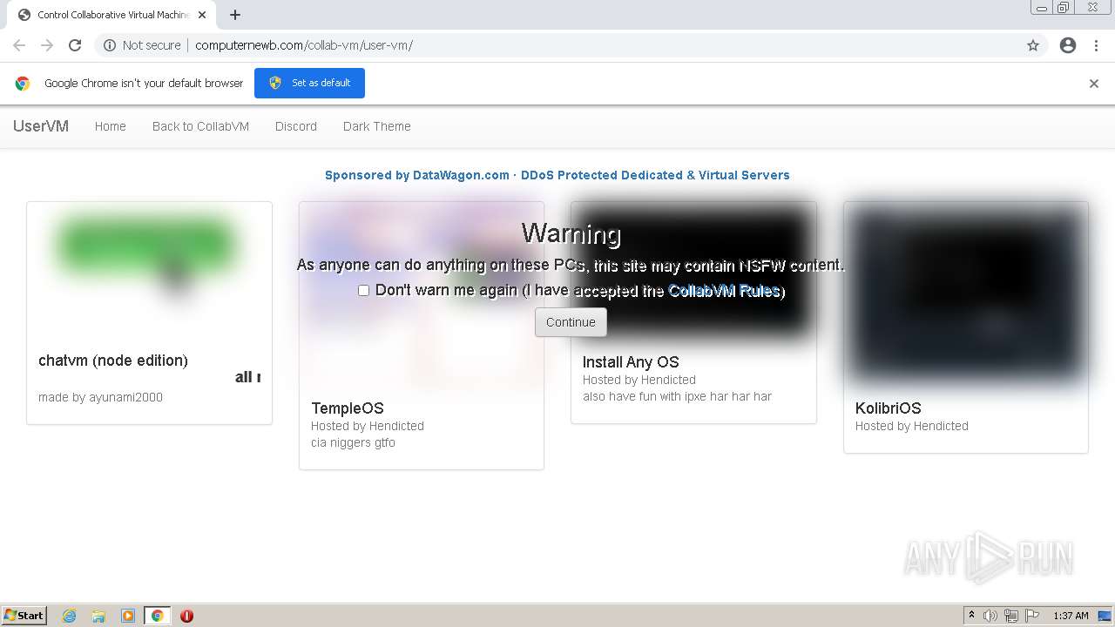Image resolution: width=1115 pixels, height=627 pixels.
Task: Go back using browser back arrow
Action: [19, 45]
